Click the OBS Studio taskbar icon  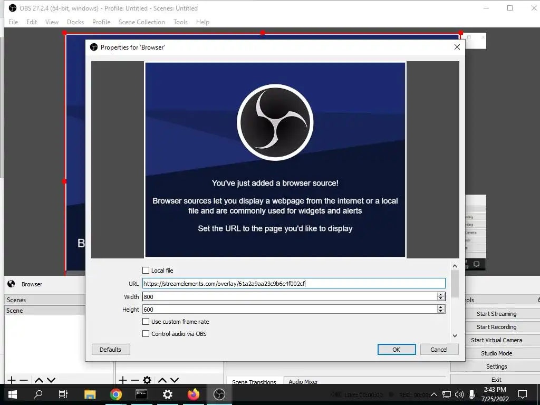point(219,394)
